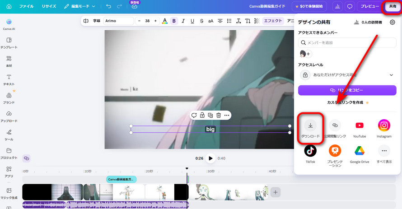This screenshot has height=209, width=402.
Task: Open the transparency checkerboard icon
Action: (x=257, y=21)
